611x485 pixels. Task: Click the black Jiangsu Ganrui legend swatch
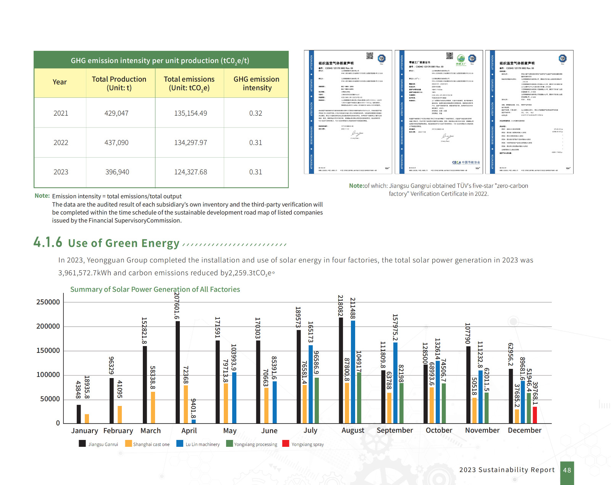point(82,443)
